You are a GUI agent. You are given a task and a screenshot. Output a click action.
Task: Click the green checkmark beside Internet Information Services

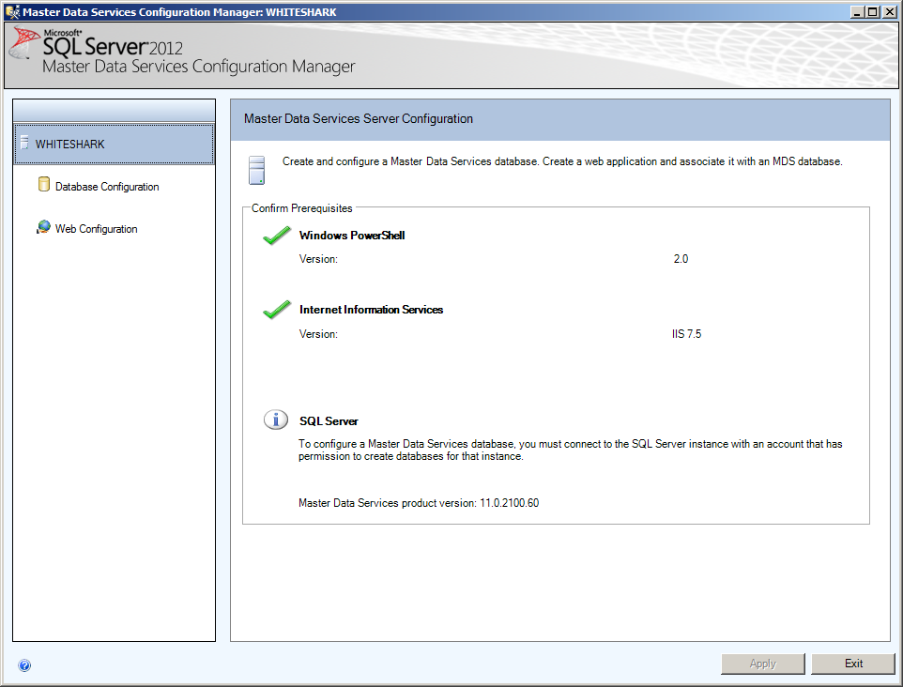276,310
